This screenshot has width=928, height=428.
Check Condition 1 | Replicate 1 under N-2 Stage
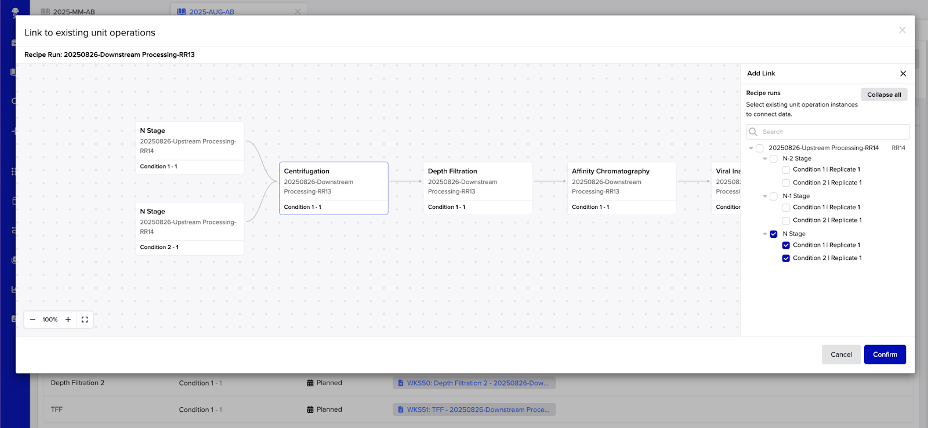pyautogui.click(x=786, y=170)
